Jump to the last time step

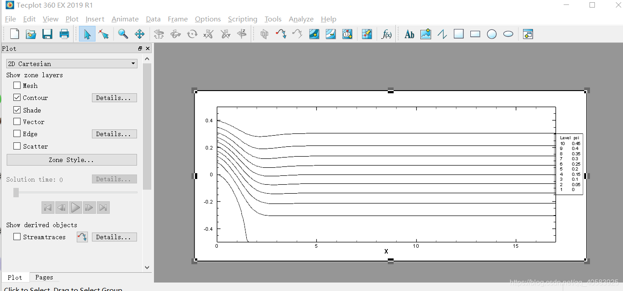tap(103, 207)
